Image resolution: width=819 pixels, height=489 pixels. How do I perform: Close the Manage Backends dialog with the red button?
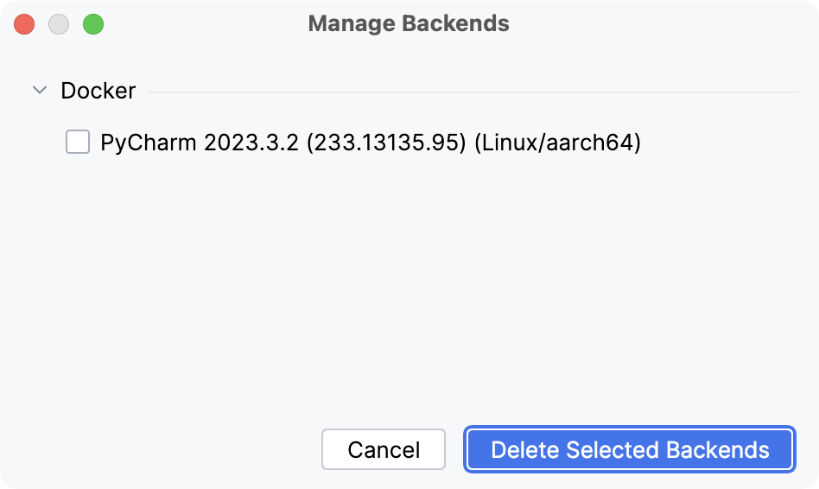25,24
